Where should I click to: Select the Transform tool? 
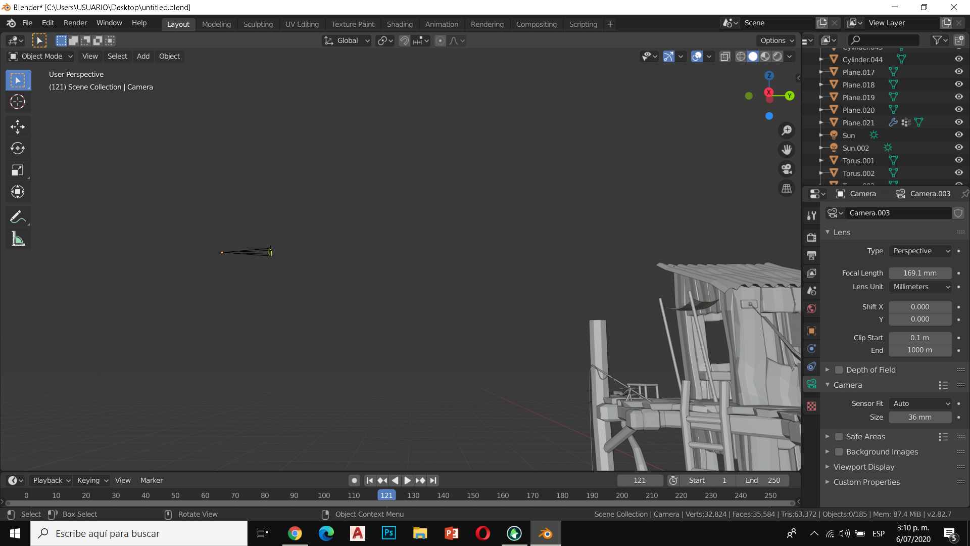pyautogui.click(x=18, y=192)
